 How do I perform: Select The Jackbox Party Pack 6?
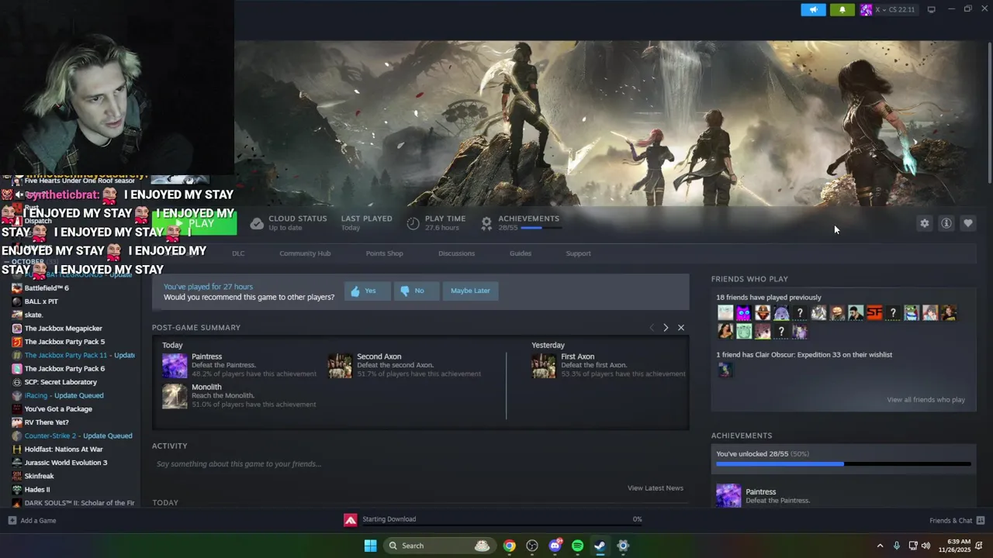(64, 369)
